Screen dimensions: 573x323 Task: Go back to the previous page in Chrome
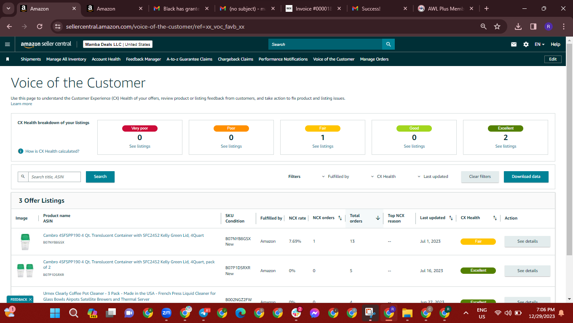pyautogui.click(x=9, y=26)
